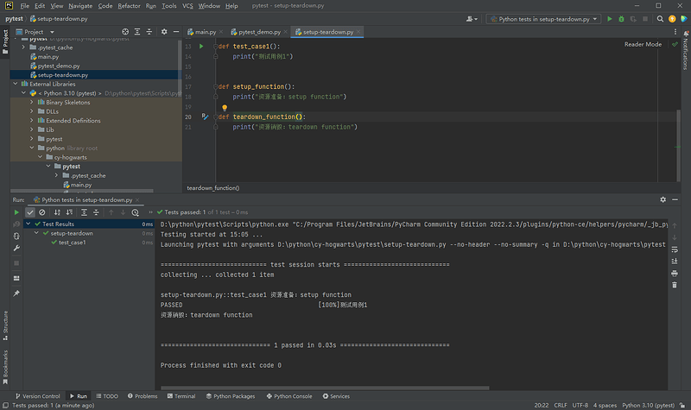Open Python Console tool window

coord(289,396)
